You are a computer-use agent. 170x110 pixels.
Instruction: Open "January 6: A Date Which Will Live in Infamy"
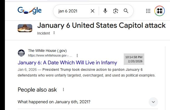[x=67, y=63]
